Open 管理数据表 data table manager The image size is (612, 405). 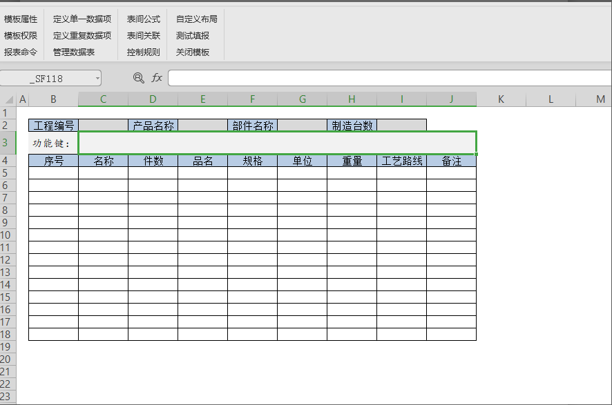pyautogui.click(x=74, y=52)
